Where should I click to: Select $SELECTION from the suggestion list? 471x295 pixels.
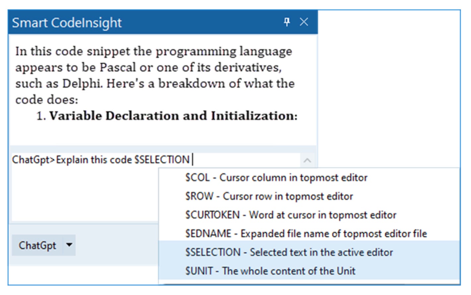pos(289,252)
